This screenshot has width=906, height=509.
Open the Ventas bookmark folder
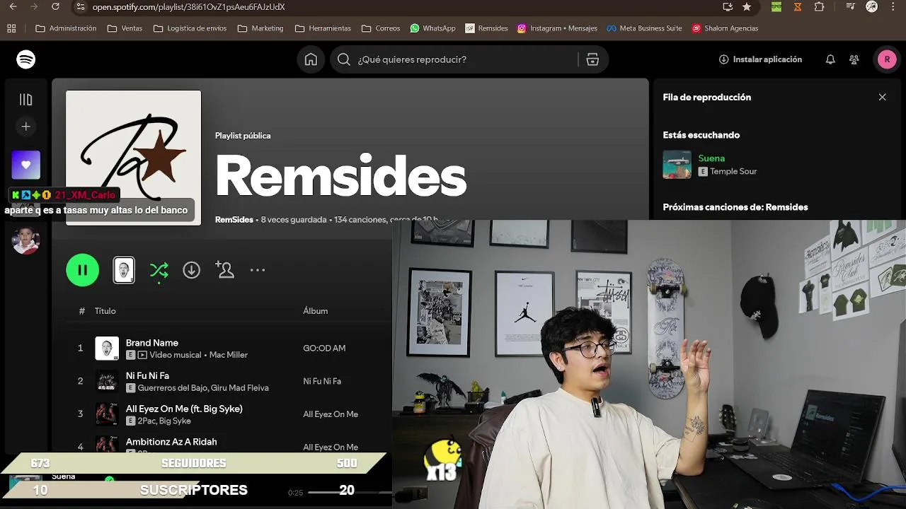tap(125, 28)
